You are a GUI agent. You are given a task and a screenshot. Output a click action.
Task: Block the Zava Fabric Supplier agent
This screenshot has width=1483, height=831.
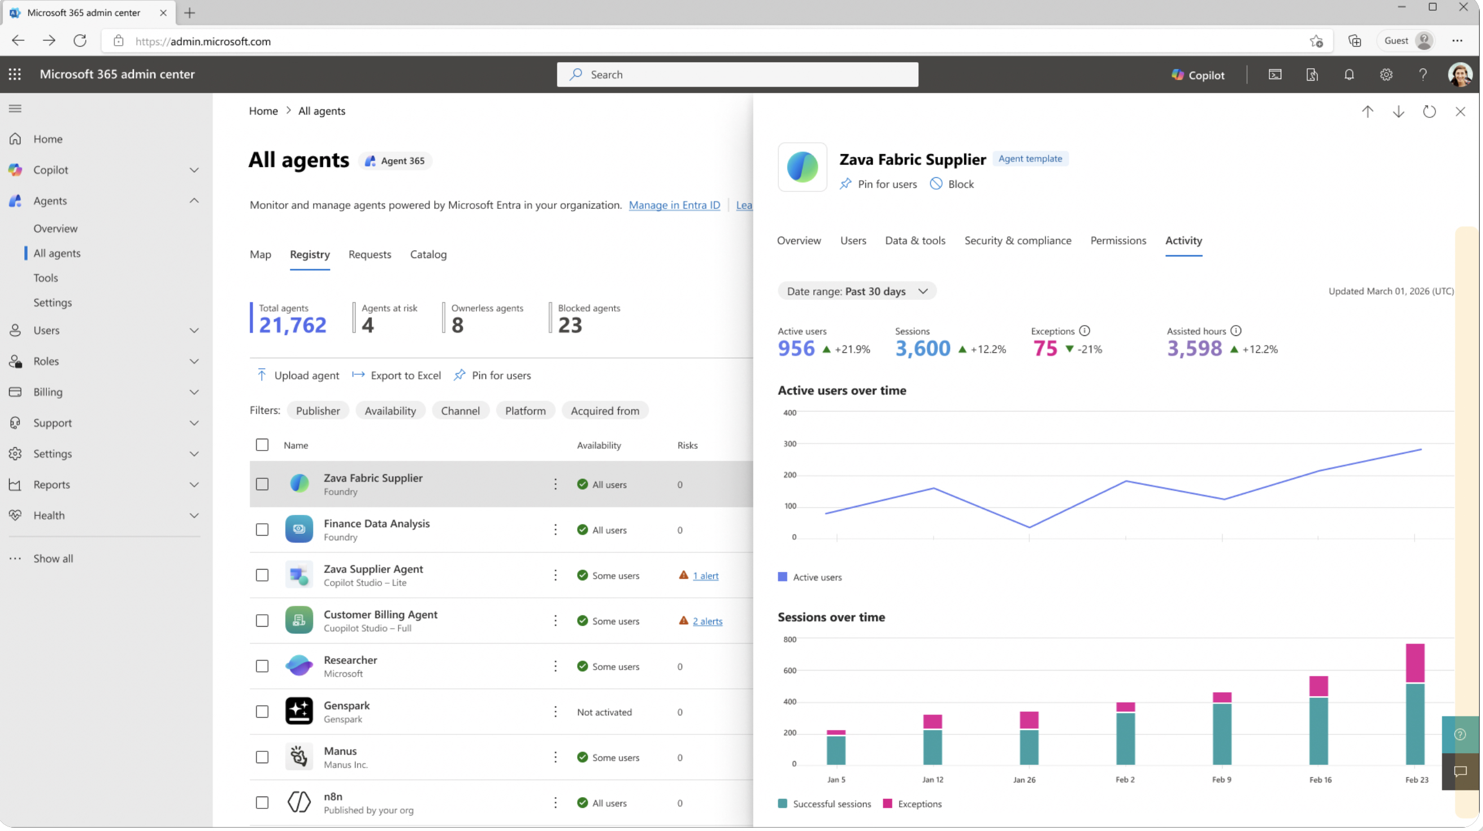952,184
